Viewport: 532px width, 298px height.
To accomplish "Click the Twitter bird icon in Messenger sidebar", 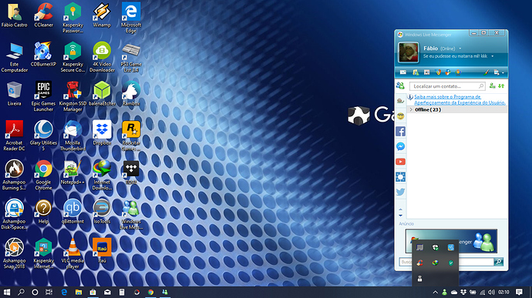I will click(x=400, y=192).
